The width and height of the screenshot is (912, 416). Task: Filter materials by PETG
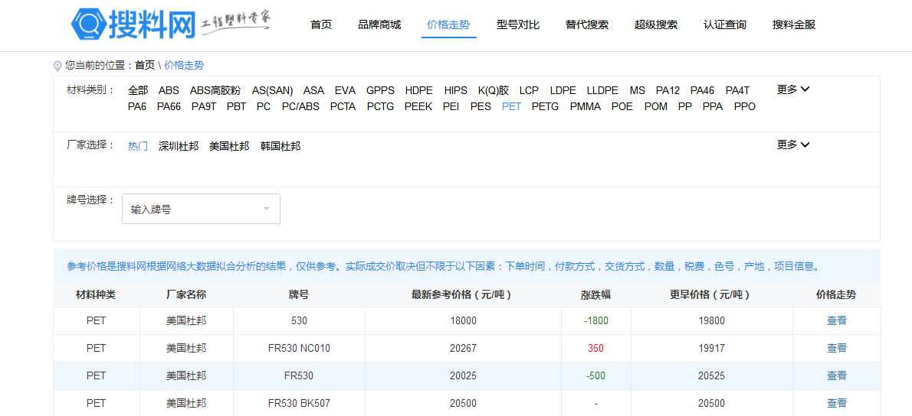click(545, 107)
